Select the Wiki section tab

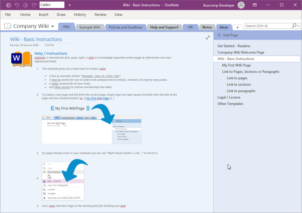(x=66, y=27)
